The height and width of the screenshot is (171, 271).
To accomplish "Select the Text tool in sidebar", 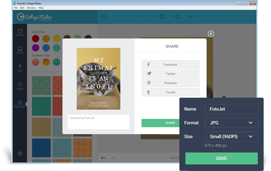I will (20, 68).
